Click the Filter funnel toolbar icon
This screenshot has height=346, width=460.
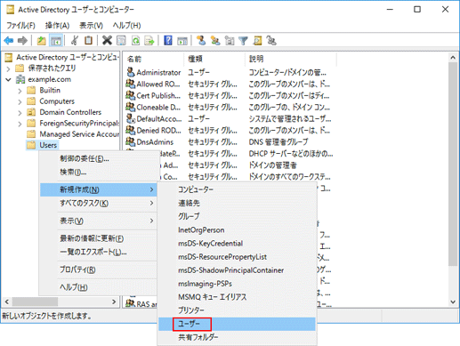(x=243, y=40)
